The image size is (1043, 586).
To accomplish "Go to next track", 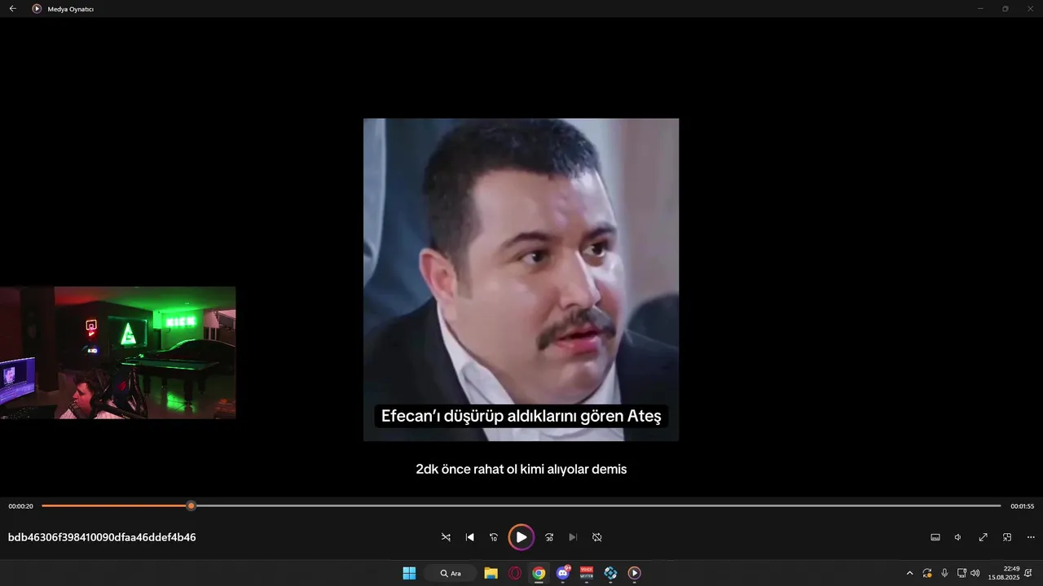I will [x=573, y=537].
